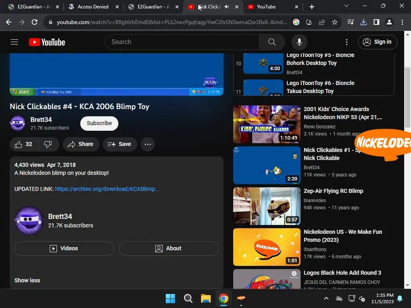Play Nickelodeon US We Make Fun Promo thumbnail
This screenshot has width=411, height=308.
[267, 247]
